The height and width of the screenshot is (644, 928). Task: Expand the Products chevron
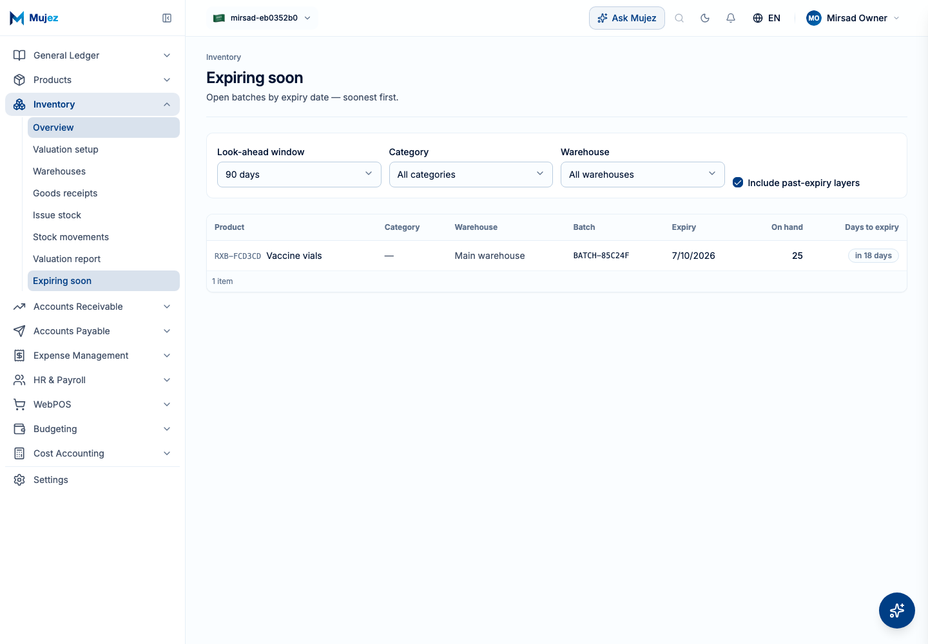coord(167,80)
